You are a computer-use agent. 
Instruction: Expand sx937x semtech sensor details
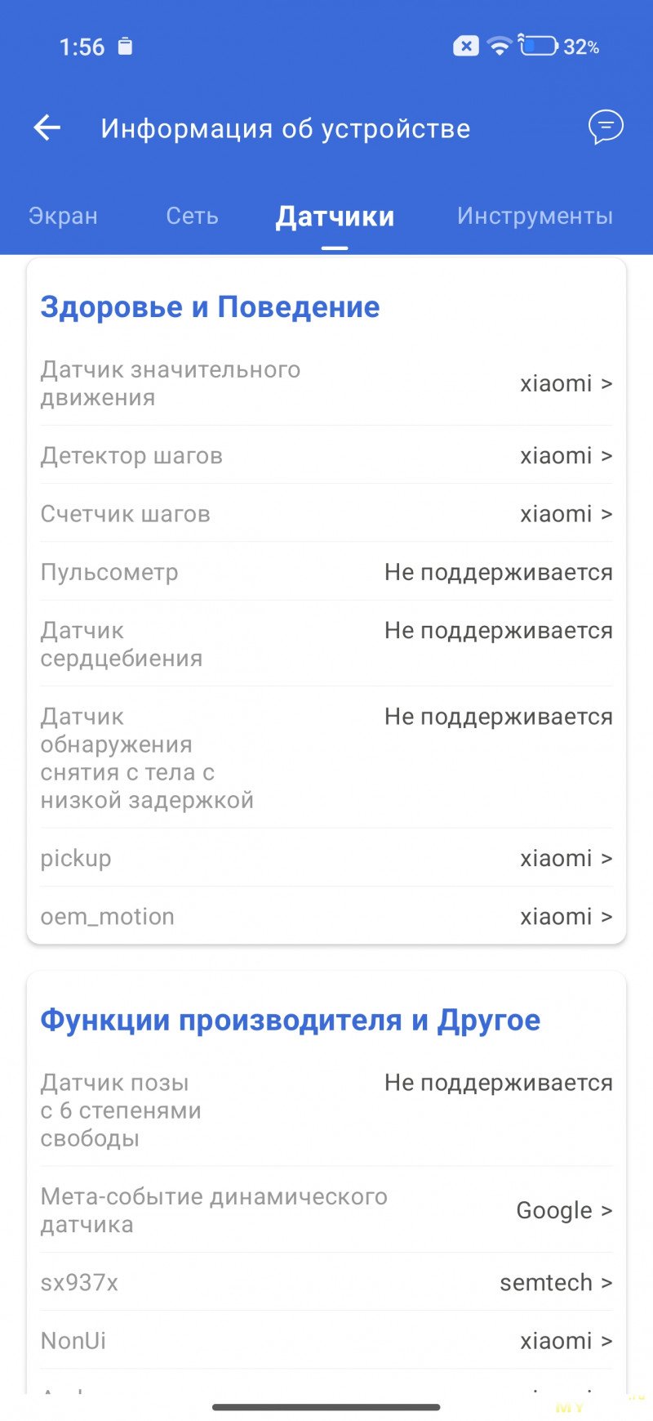coord(555,1283)
